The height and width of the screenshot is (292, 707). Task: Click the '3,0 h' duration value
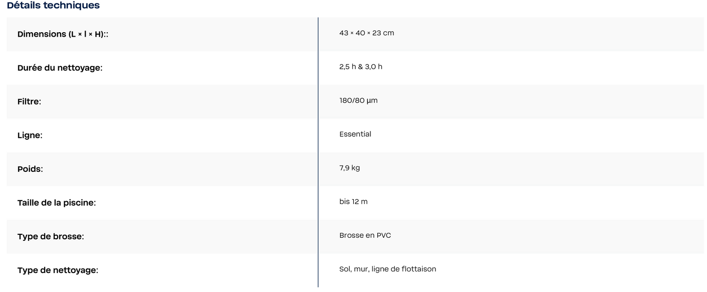[373, 67]
